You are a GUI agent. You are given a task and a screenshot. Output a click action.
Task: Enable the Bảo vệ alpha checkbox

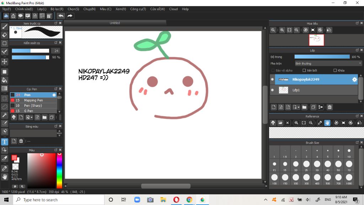tap(273, 70)
